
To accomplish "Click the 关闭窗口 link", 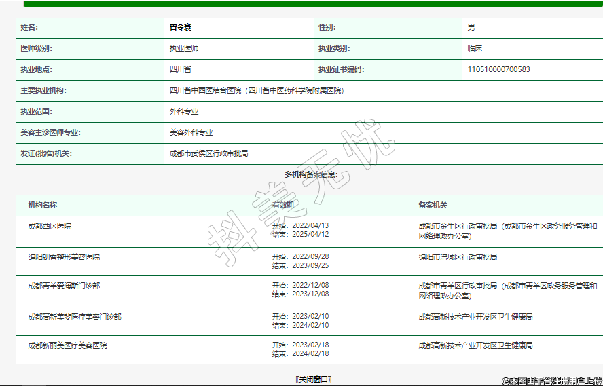I will (x=313, y=379).
